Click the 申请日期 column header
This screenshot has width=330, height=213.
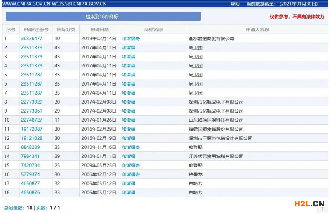point(100,30)
